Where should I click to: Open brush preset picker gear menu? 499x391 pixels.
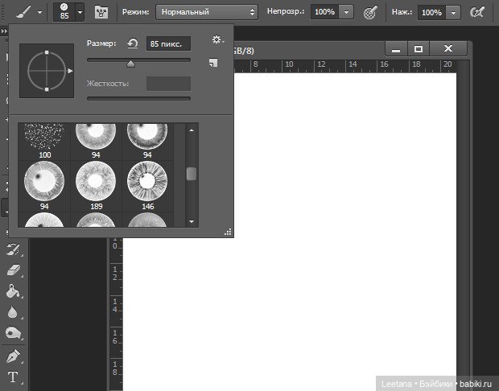click(217, 39)
